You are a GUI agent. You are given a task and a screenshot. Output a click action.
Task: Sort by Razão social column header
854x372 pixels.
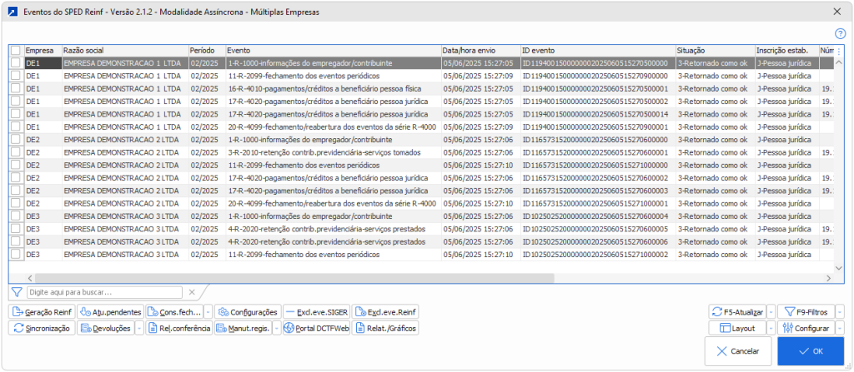[125, 51]
